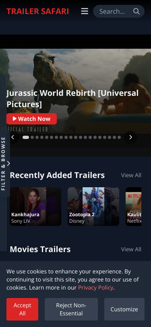
Task: View All recently added trailers
Action: click(131, 175)
